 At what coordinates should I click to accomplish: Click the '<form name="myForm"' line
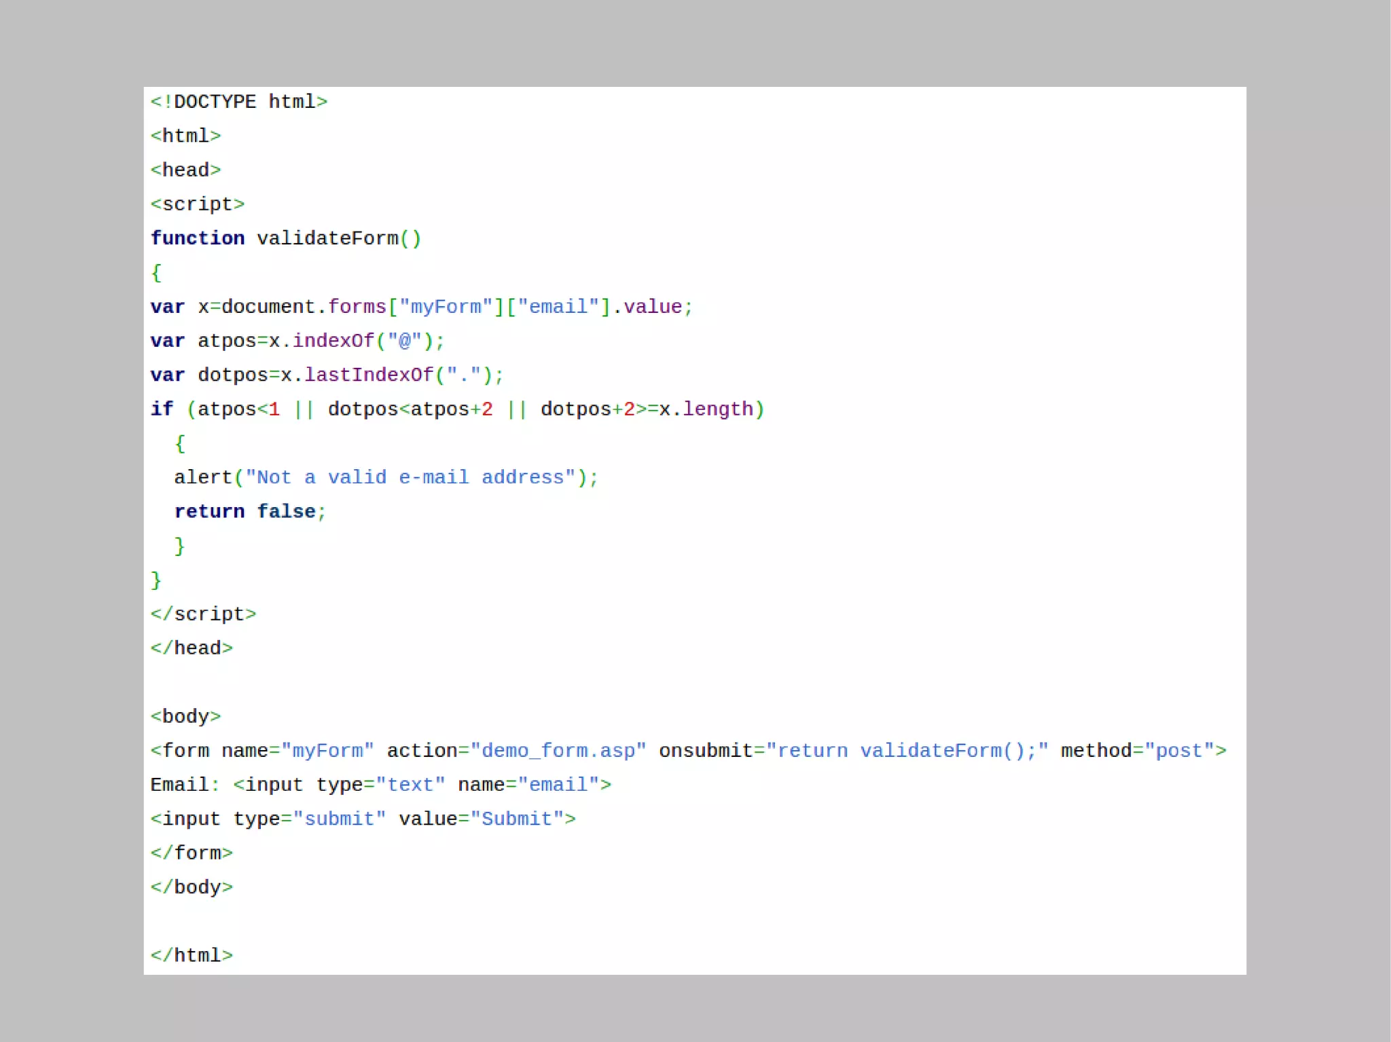pos(688,750)
